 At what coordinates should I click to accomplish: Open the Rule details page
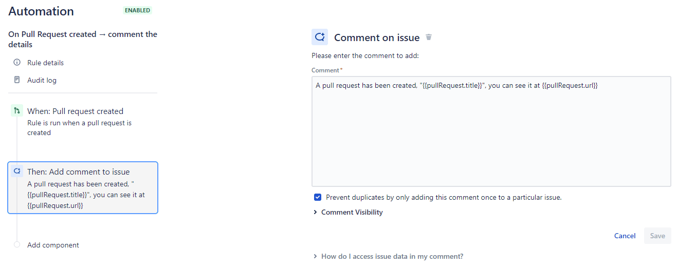pyautogui.click(x=45, y=63)
